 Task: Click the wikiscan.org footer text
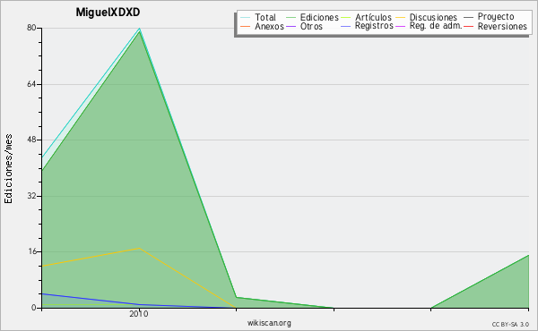pos(269,323)
